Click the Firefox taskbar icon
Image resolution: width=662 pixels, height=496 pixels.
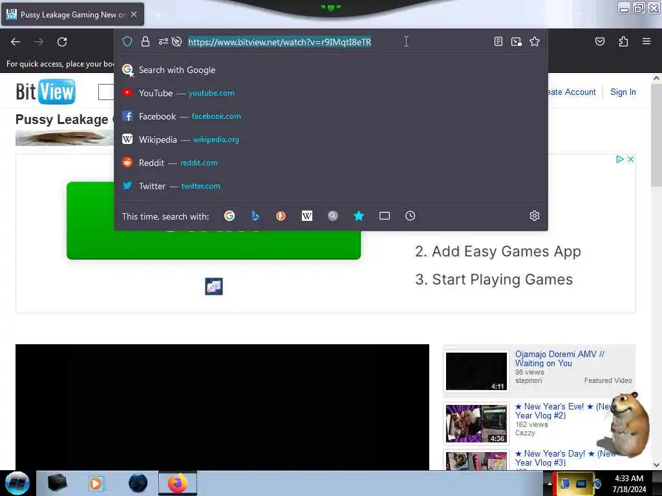coord(178,483)
